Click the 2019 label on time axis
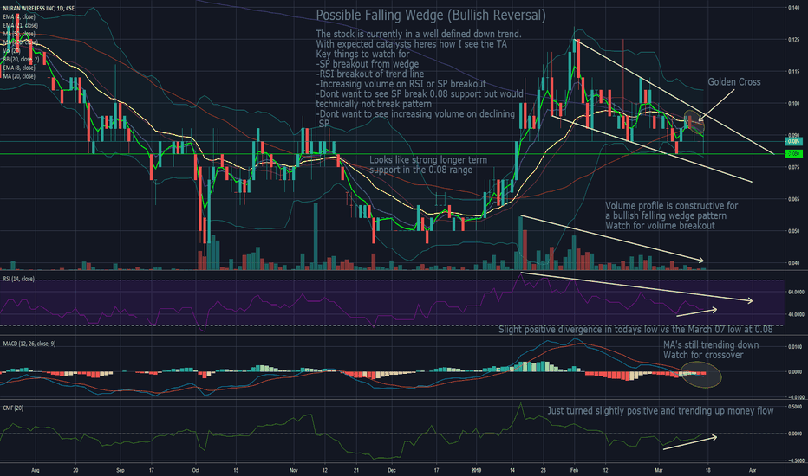Screen dimensions: 808x476 476,470
